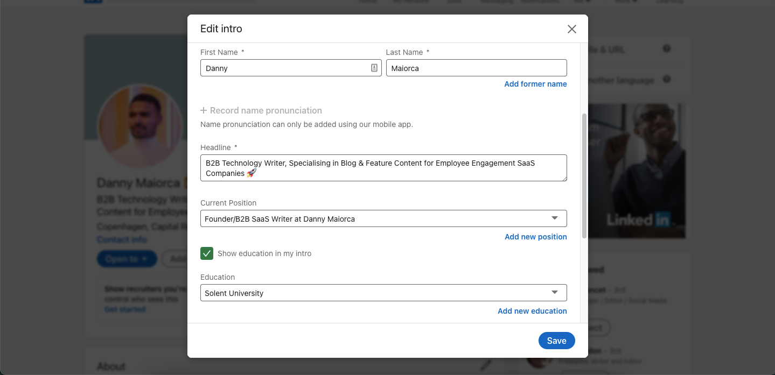This screenshot has height=375, width=775.
Task: Click the Headline textarea resize handle
Action: pyautogui.click(x=564, y=178)
